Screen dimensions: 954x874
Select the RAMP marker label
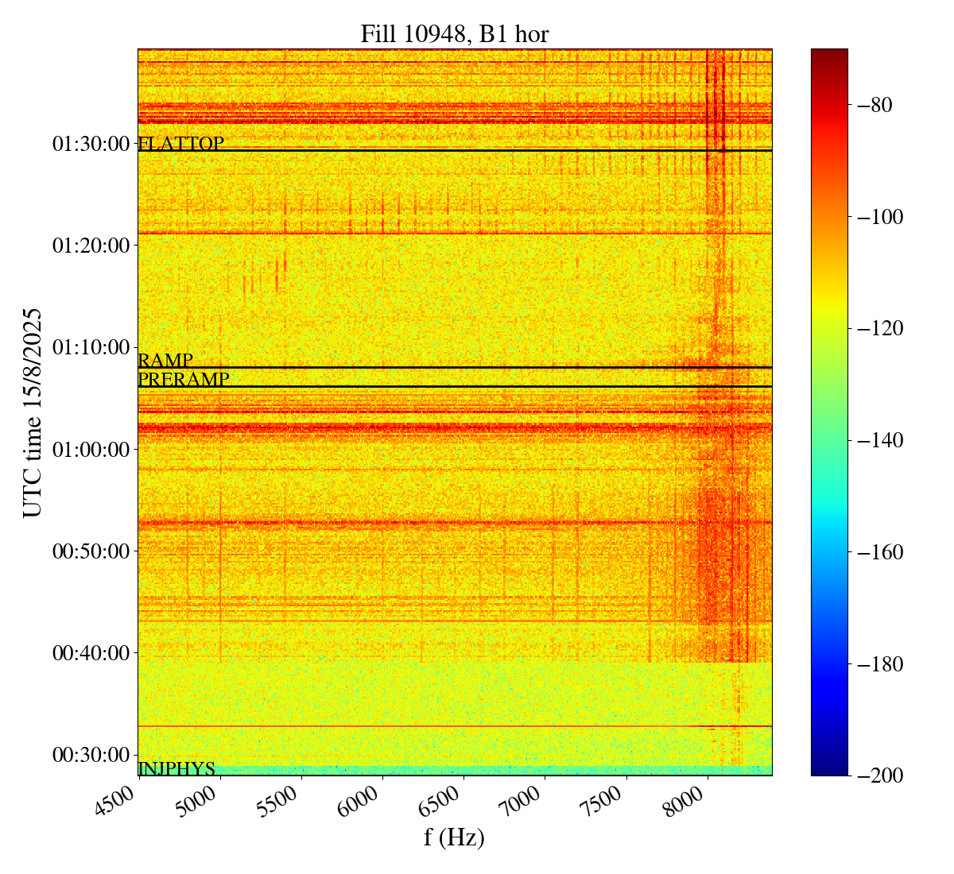[165, 361]
